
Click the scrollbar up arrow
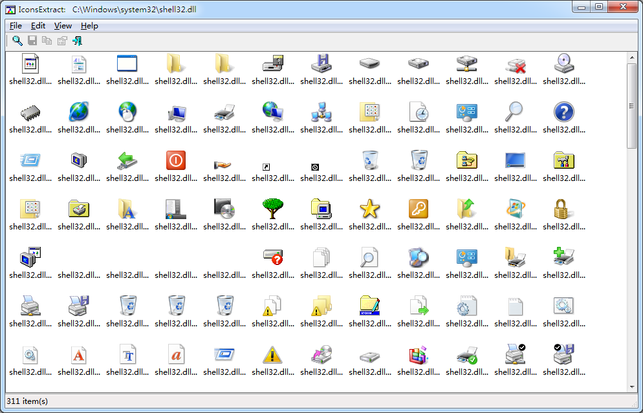(x=632, y=58)
